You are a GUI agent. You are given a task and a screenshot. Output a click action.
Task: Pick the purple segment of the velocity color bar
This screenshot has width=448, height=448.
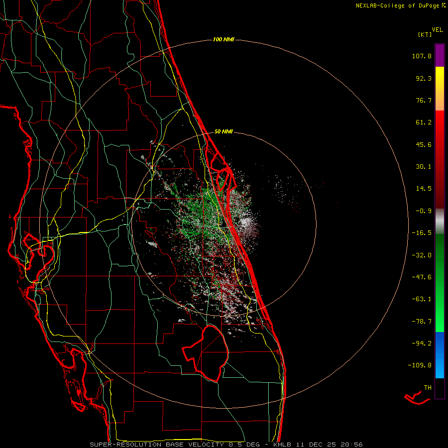[440, 55]
